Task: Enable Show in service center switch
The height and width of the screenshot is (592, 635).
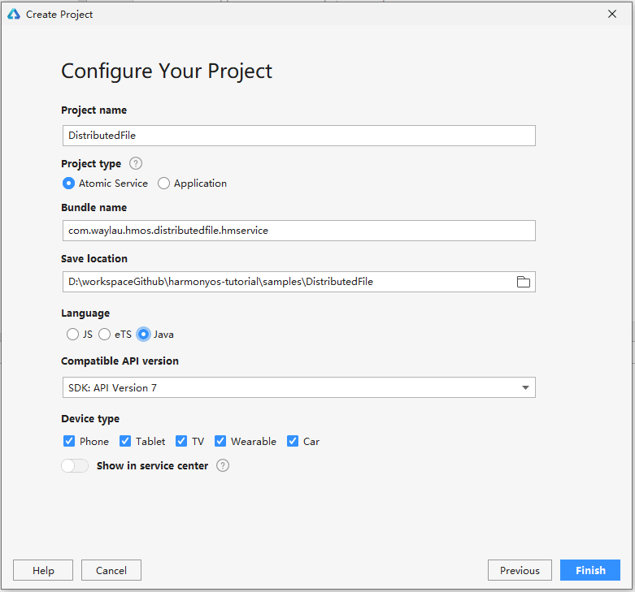Action: tap(75, 465)
